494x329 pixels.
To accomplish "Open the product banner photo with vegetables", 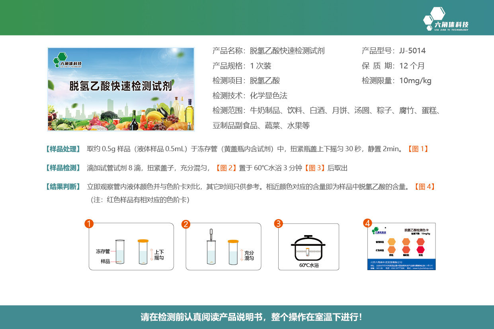I will (x=121, y=89).
